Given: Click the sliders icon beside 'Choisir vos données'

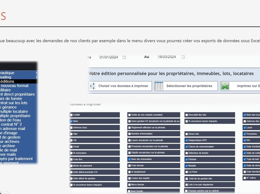Looking at the screenshot, I should [93, 86].
